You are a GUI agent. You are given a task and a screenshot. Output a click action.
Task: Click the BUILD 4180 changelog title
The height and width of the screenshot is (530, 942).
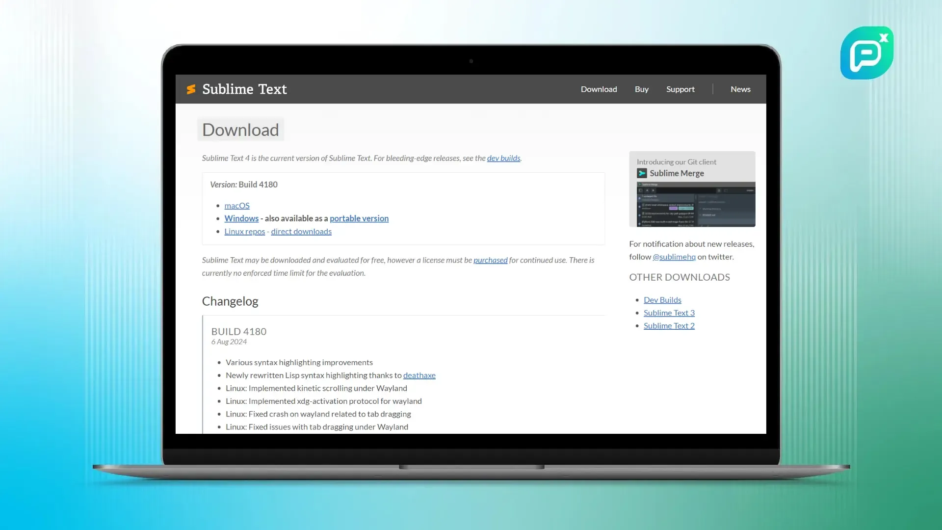pos(239,332)
